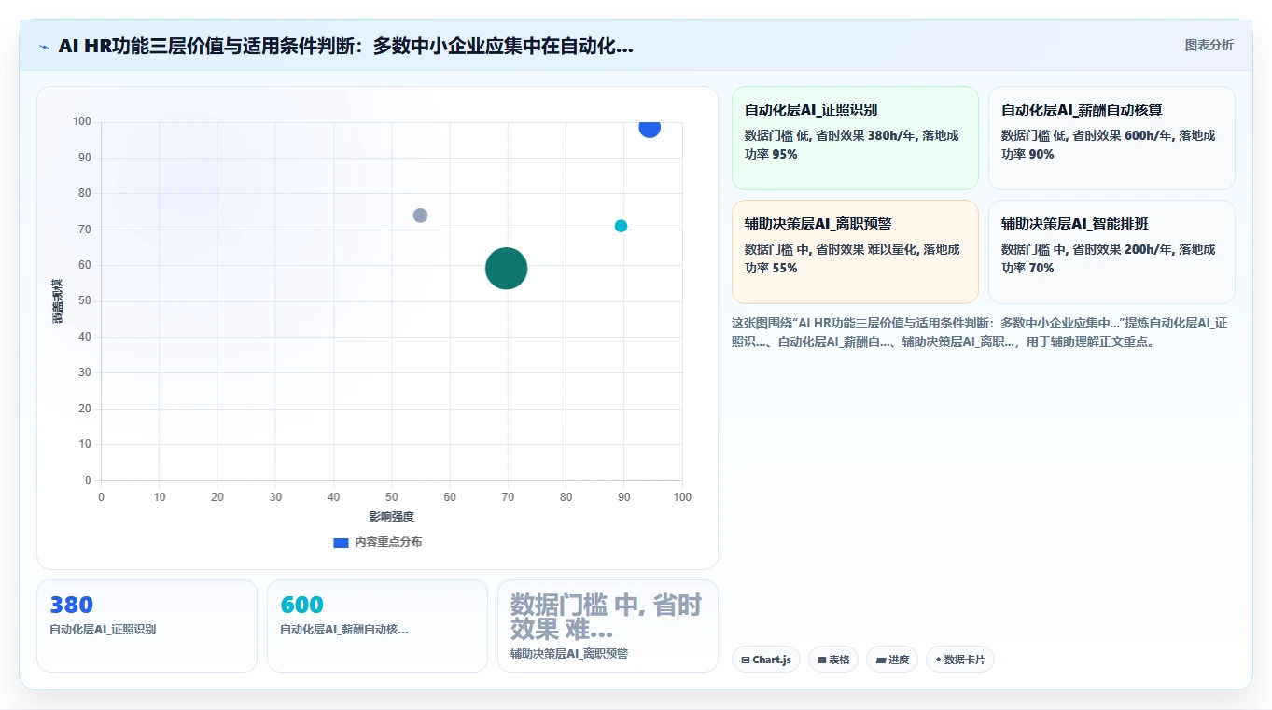Click the 进度 tag icon
1272x710 pixels.
pos(881,660)
